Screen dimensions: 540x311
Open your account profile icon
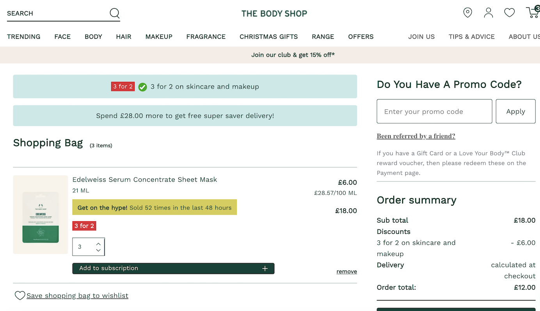[488, 13]
